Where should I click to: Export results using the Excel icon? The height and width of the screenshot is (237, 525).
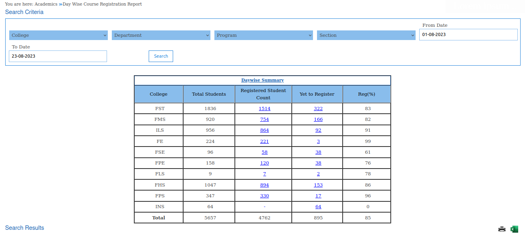[x=514, y=229]
